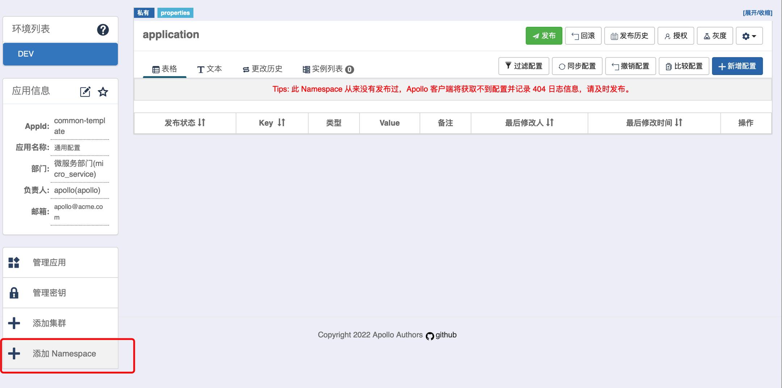
Task: Select the DEV environment
Action: (60, 54)
